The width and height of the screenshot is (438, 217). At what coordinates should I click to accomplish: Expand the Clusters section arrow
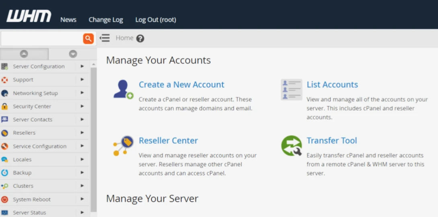coord(82,186)
